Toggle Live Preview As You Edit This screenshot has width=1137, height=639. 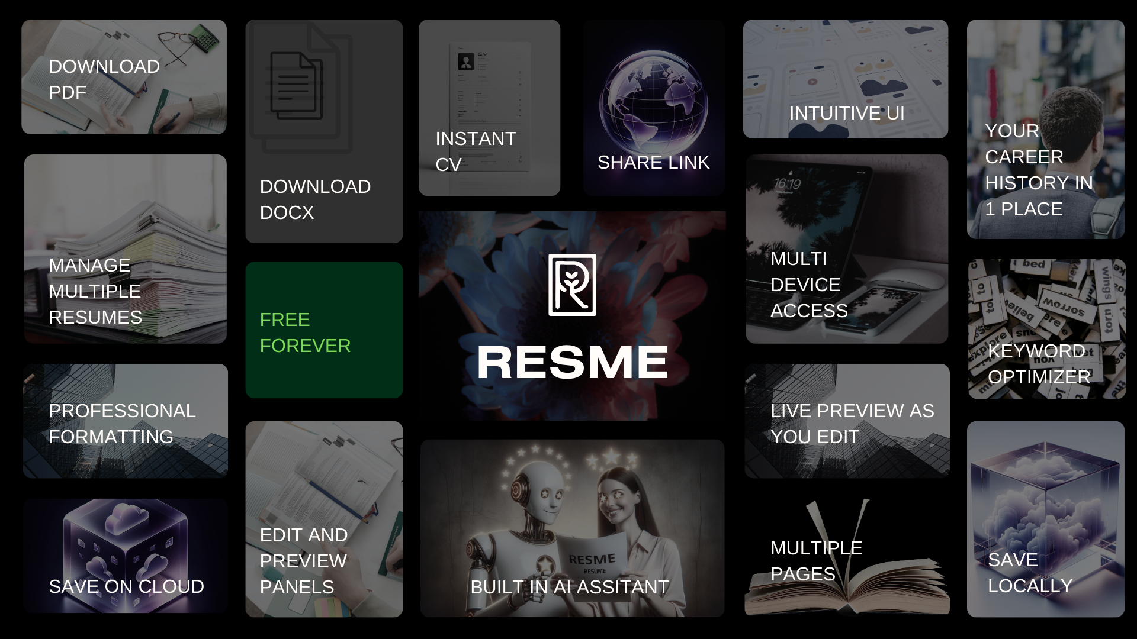tap(846, 420)
